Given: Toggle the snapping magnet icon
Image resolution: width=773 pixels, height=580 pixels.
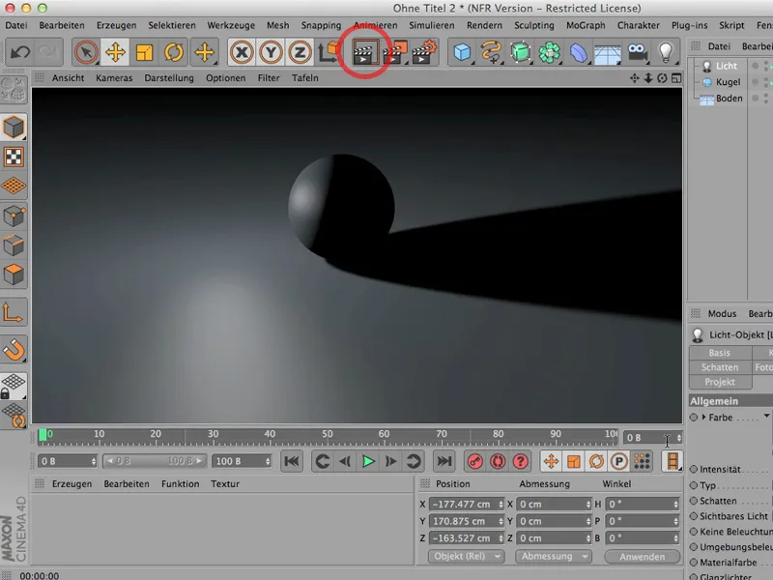Looking at the screenshot, I should pyautogui.click(x=14, y=350).
